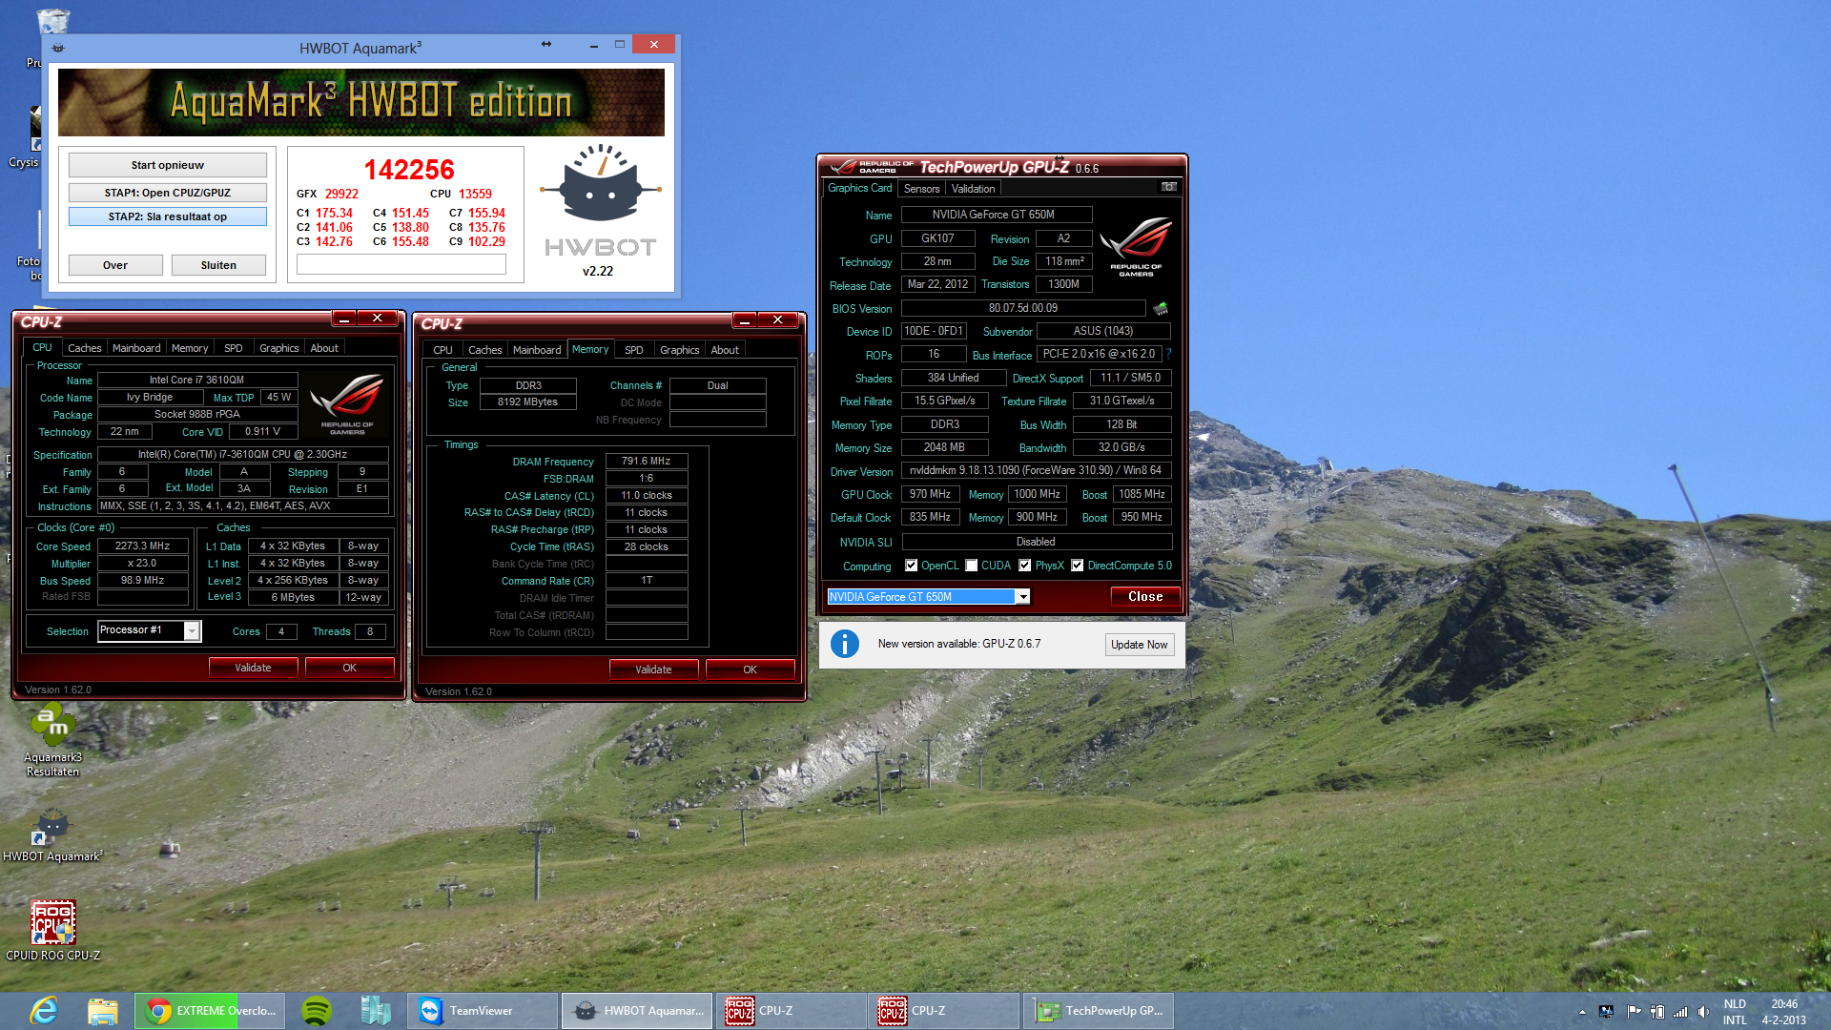The image size is (1831, 1030).
Task: Click STAP1: Open CPUZ/GPUZ button
Action: click(168, 193)
